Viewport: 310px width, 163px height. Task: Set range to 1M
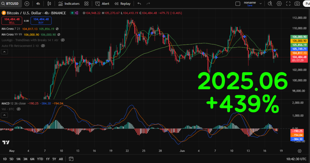(18, 159)
